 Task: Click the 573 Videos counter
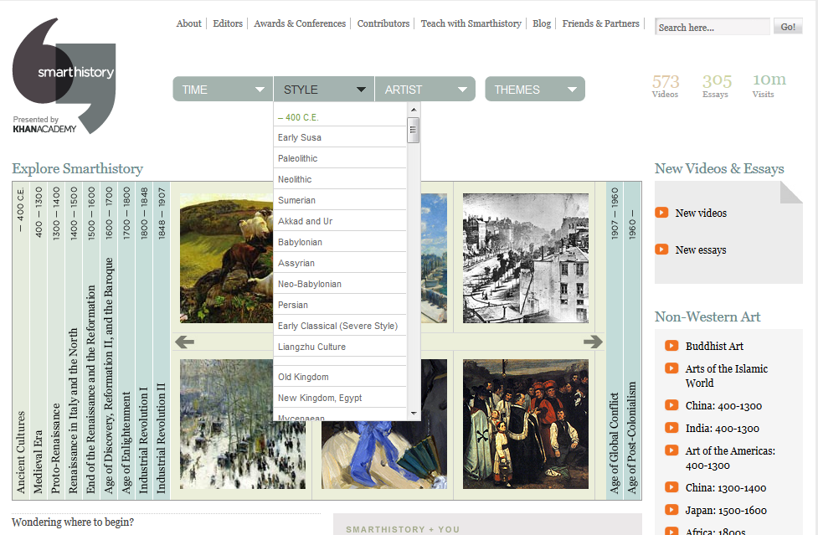click(665, 85)
